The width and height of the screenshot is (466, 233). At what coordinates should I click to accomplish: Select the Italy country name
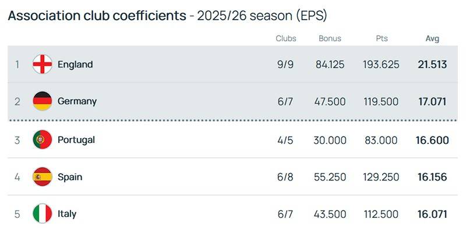click(x=67, y=214)
